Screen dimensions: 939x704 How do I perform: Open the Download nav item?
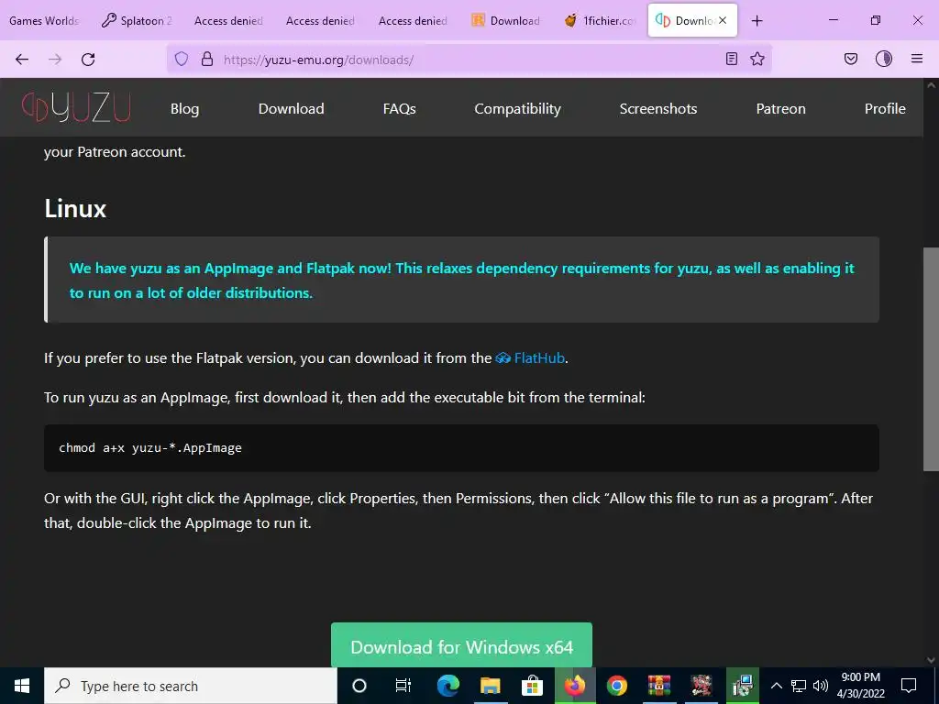coord(291,108)
